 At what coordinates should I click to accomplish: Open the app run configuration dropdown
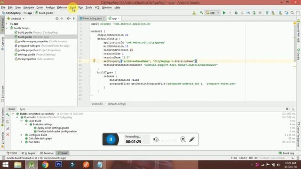point(213,13)
